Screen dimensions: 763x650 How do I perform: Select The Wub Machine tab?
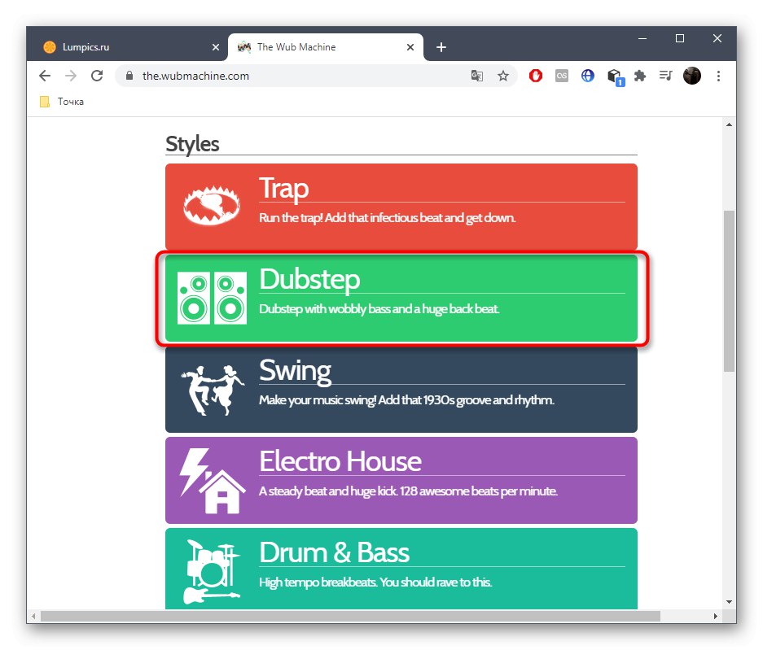coord(325,47)
